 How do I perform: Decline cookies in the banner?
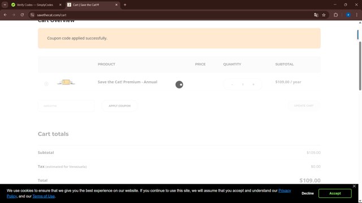(308, 193)
